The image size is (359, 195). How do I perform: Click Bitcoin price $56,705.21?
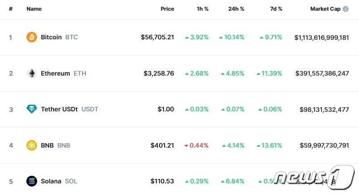[x=157, y=37]
